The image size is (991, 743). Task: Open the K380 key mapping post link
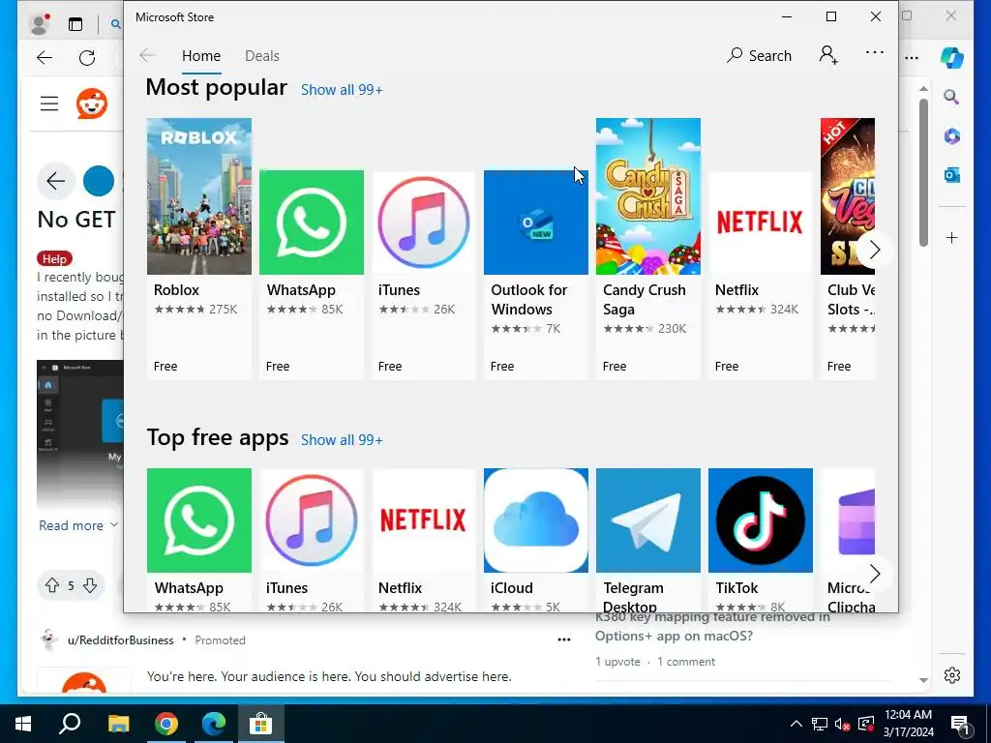coord(712,626)
